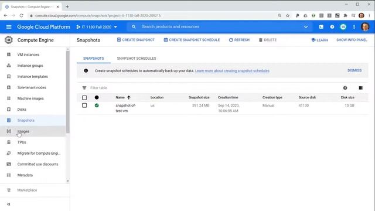Open the help question mark in header
This screenshot has height=211, width=375.
click(332, 27)
